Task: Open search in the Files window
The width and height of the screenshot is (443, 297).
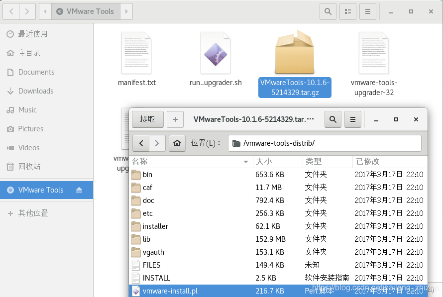Action: 328,11
